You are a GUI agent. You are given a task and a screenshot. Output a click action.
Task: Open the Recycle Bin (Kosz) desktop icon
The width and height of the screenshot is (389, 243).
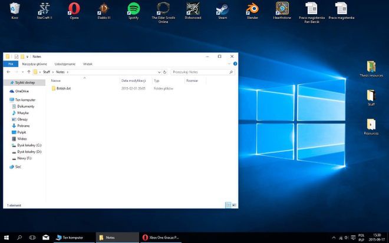tap(15, 11)
